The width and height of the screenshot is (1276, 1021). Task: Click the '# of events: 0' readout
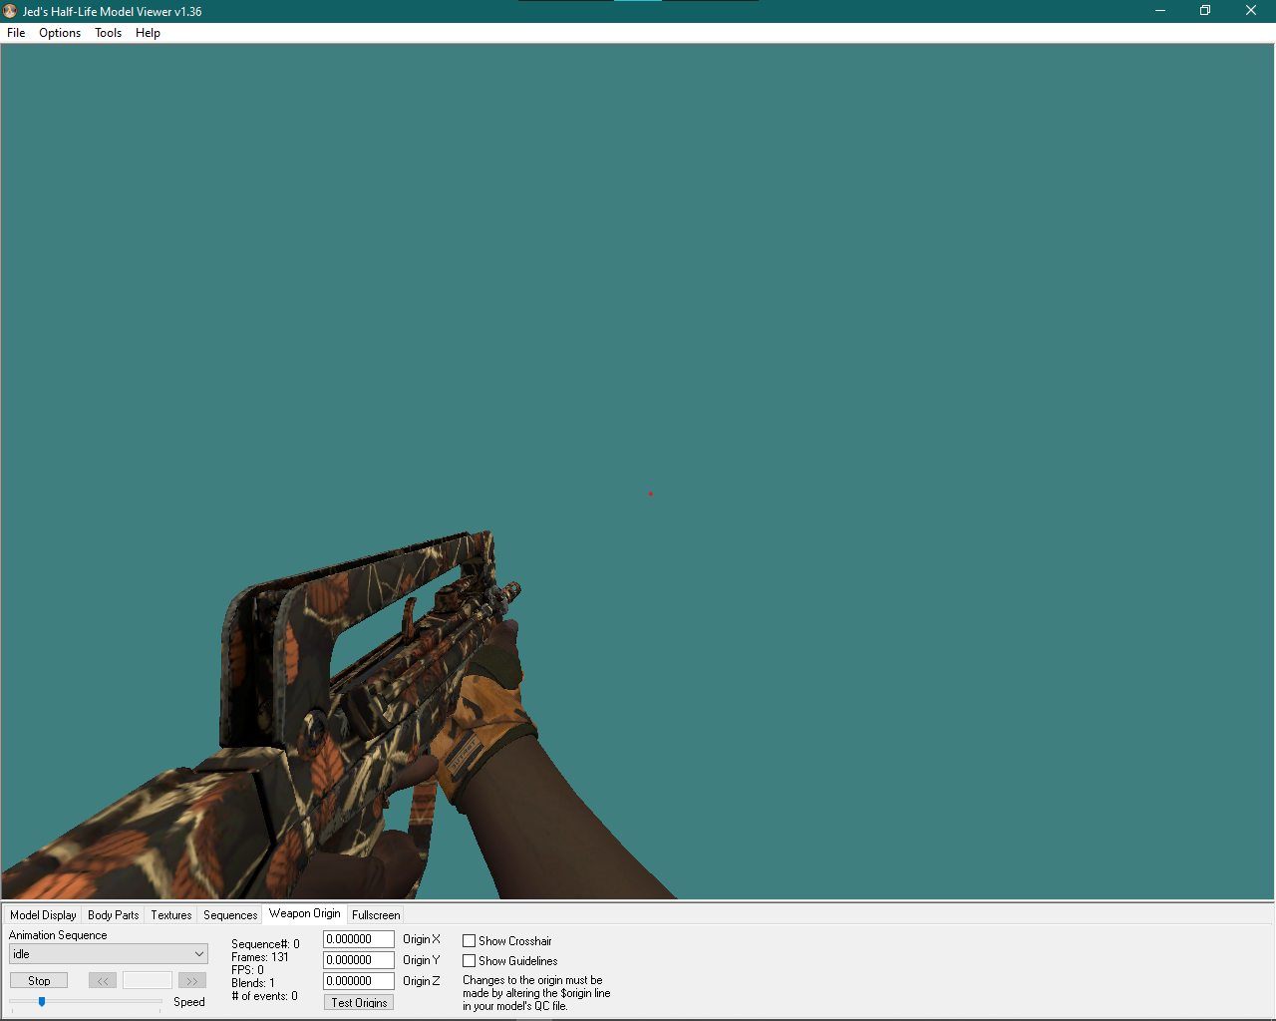tap(264, 996)
